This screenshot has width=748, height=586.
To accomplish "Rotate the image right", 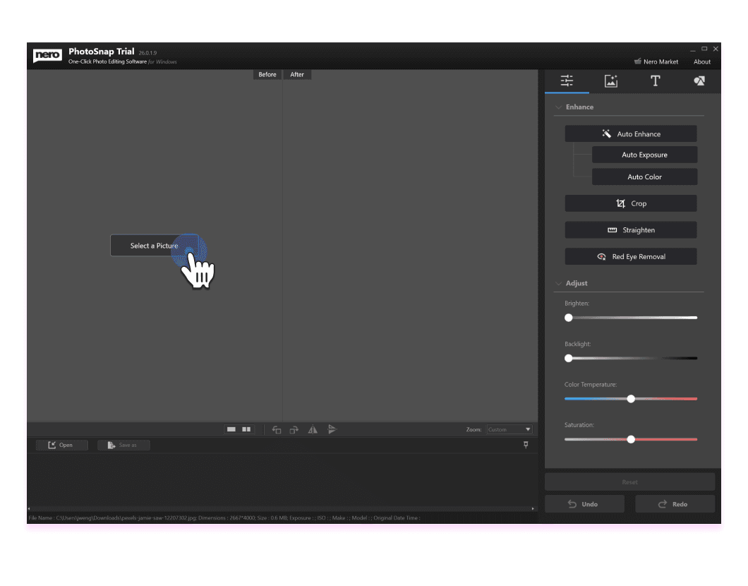I will (294, 429).
